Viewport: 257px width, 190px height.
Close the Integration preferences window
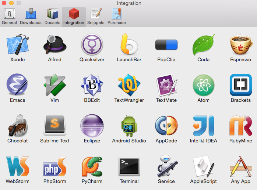4,3
